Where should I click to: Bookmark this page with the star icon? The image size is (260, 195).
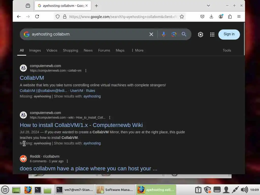(x=182, y=17)
